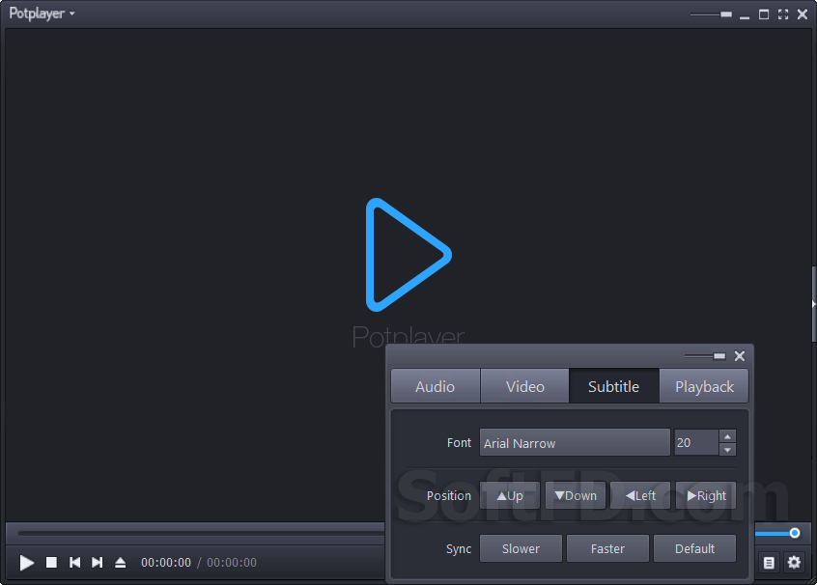The image size is (817, 585).
Task: Open a file with the eject icon
Action: [121, 562]
